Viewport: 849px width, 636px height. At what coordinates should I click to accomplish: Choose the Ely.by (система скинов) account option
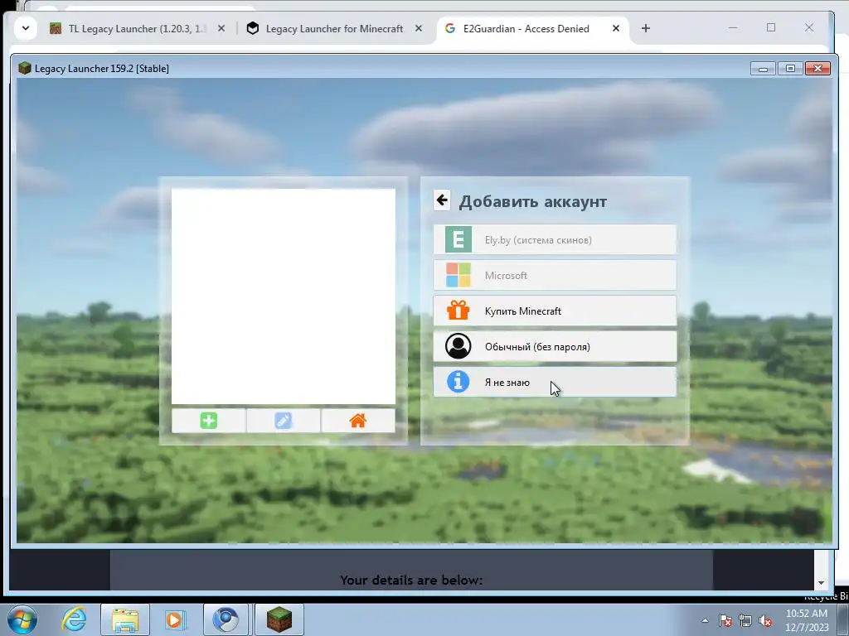pos(555,239)
